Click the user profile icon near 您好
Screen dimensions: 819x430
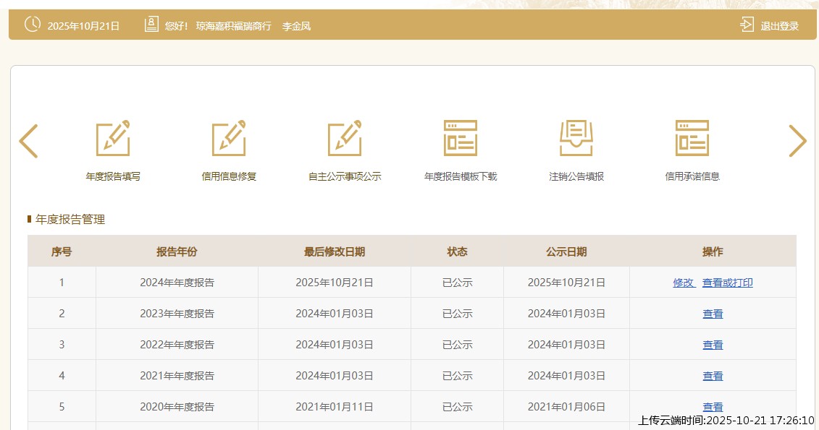[x=151, y=25]
